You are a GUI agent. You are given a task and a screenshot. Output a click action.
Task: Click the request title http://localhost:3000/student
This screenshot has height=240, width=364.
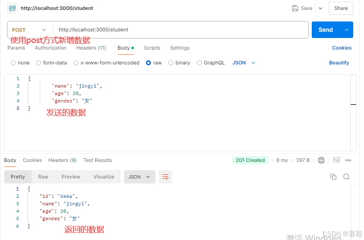pos(57,8)
